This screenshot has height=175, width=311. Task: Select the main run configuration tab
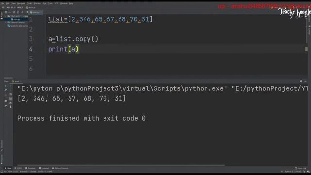coord(16,81)
